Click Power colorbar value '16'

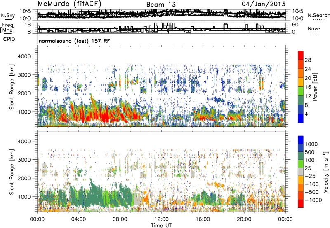[x=308, y=87]
